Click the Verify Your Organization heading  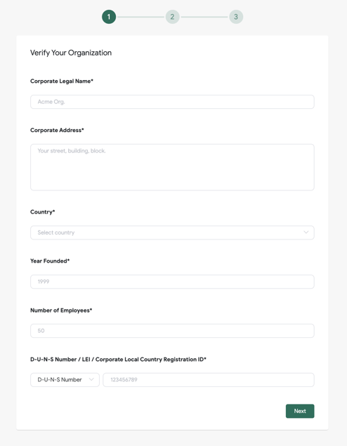point(71,53)
